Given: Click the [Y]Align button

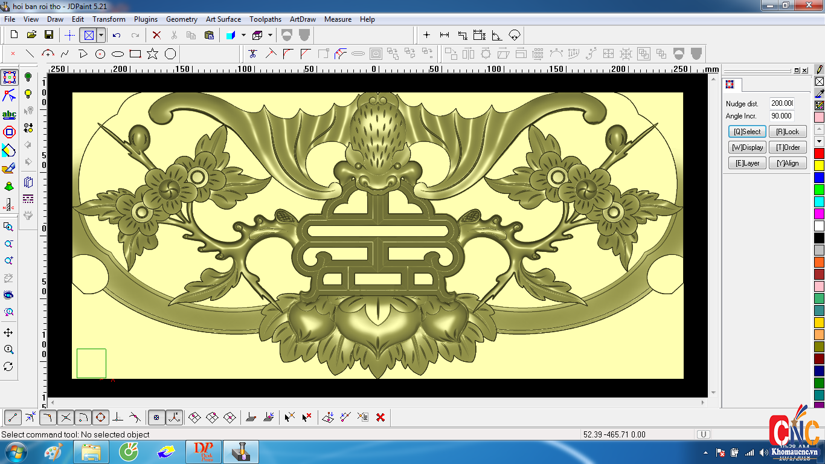Looking at the screenshot, I should [788, 163].
